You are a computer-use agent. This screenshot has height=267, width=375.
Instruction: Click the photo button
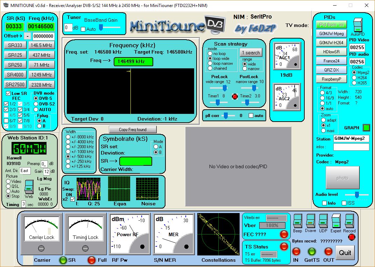coord(342,178)
